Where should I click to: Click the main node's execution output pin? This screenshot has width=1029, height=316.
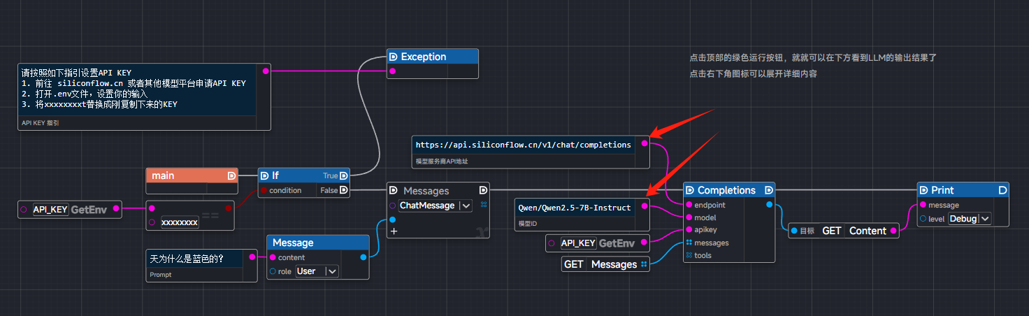click(x=231, y=175)
